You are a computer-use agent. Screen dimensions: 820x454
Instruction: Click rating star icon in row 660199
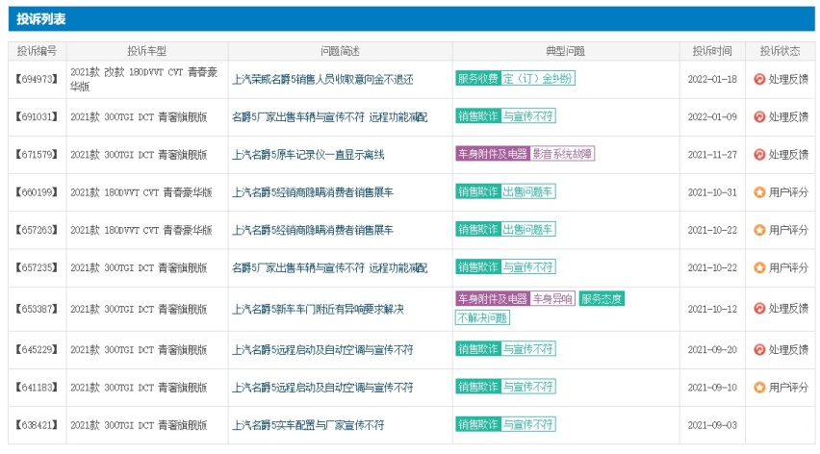pos(759,192)
